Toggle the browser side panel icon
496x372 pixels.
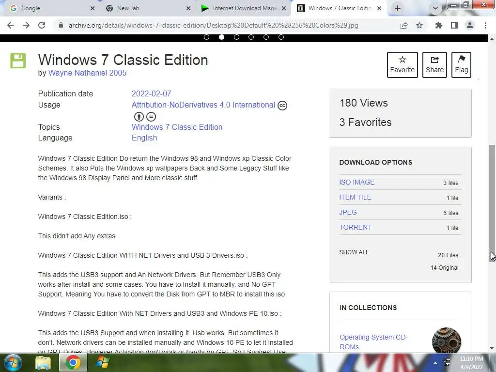coord(454,25)
